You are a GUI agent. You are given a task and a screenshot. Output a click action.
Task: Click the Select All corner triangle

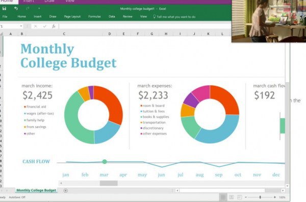(x=2, y=34)
